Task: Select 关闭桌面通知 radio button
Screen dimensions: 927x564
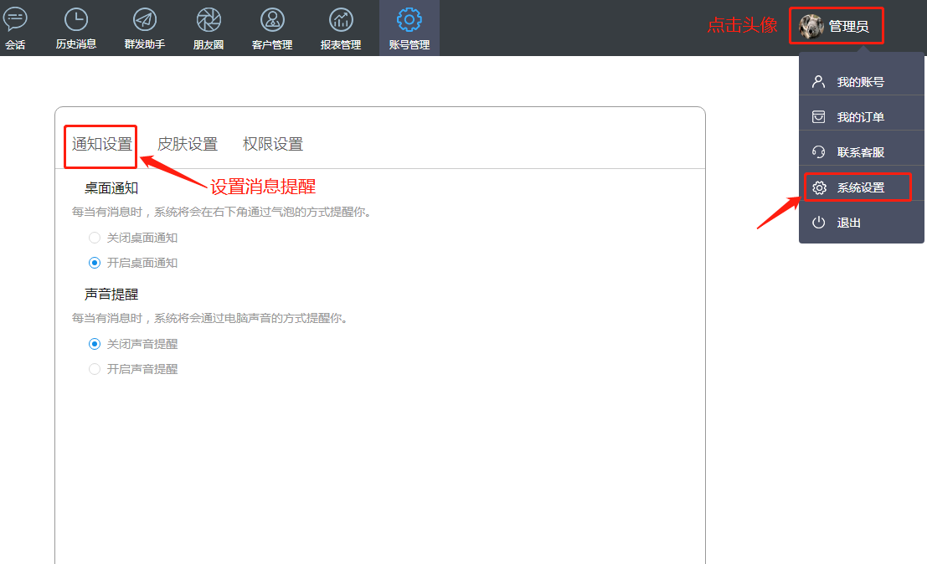Action: [95, 238]
